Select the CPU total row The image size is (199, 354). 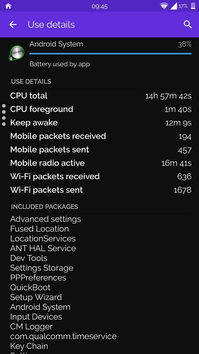click(x=101, y=96)
